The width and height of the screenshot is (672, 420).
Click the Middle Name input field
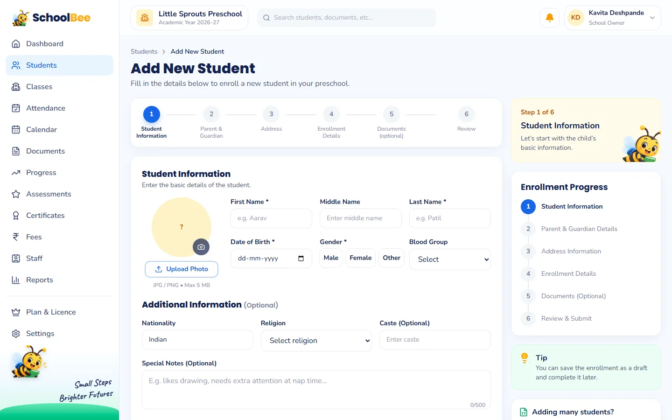tap(361, 218)
